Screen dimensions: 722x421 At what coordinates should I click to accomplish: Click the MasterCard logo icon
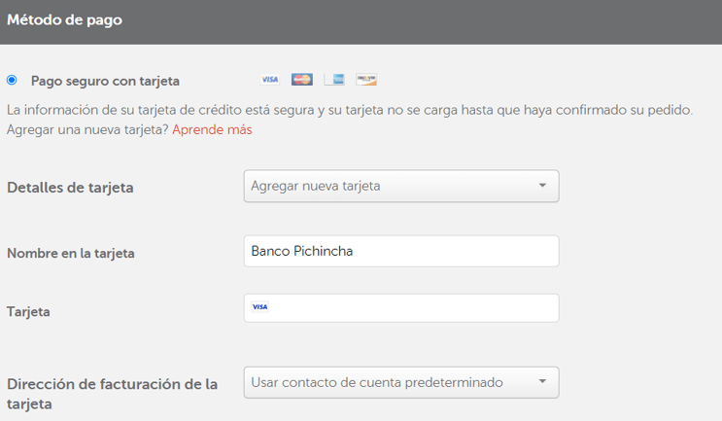tap(302, 80)
